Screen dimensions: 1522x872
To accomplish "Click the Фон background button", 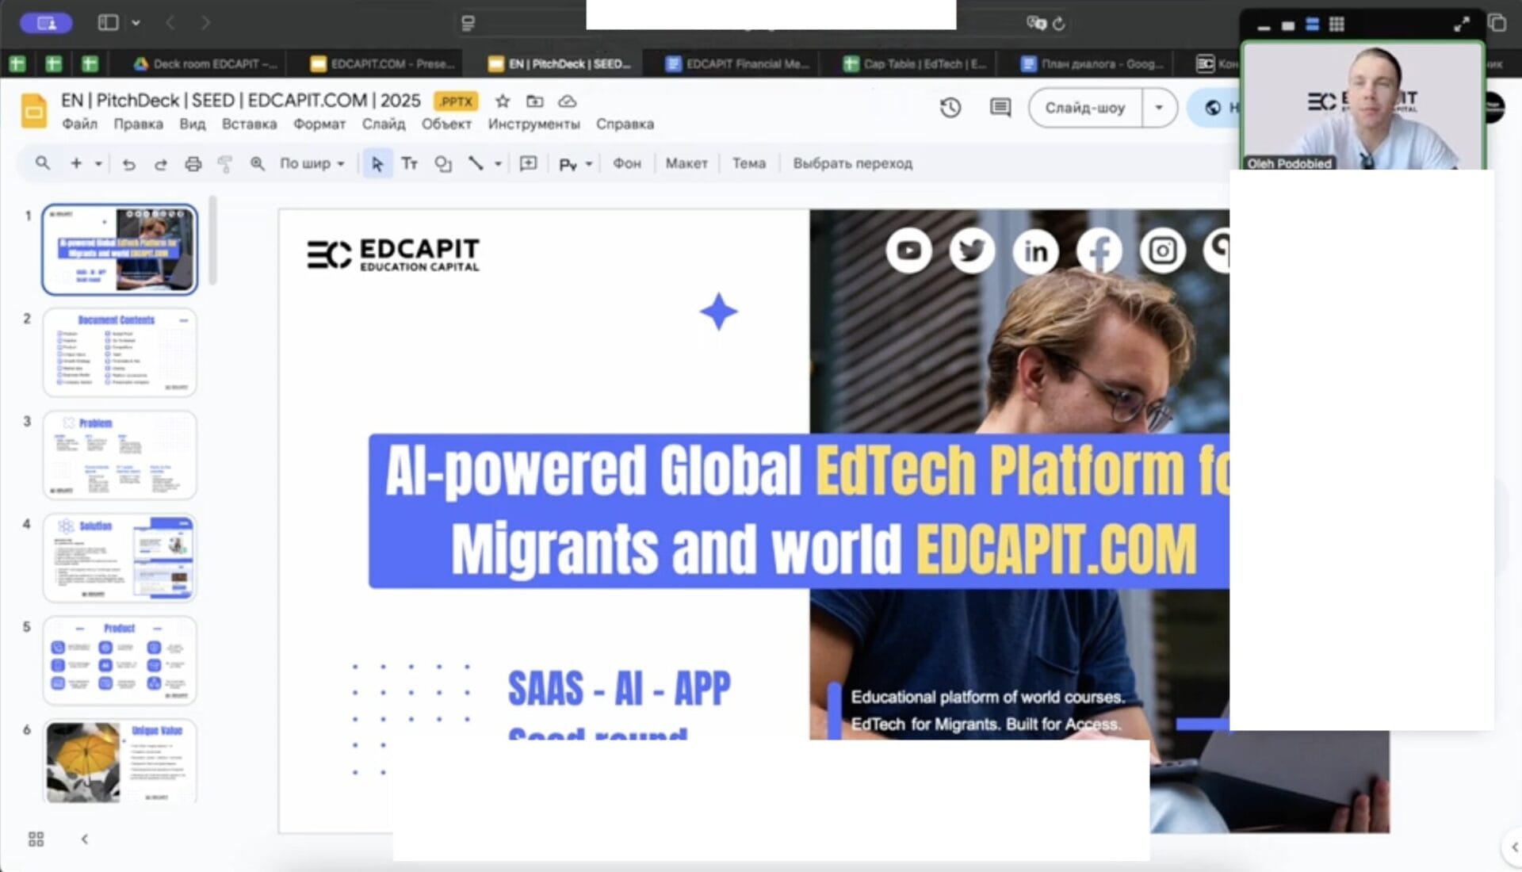I will pyautogui.click(x=626, y=164).
